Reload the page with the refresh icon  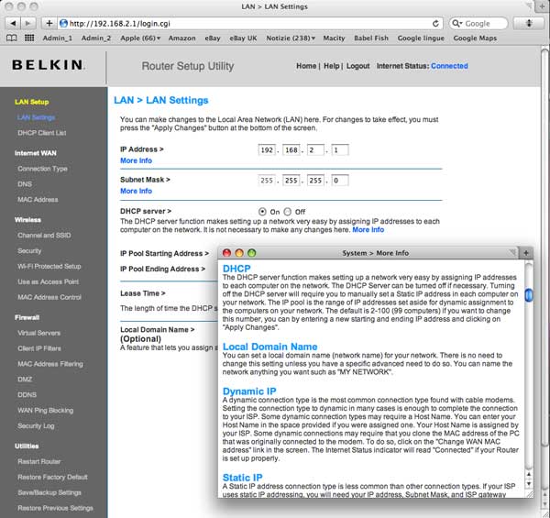pyautogui.click(x=435, y=24)
